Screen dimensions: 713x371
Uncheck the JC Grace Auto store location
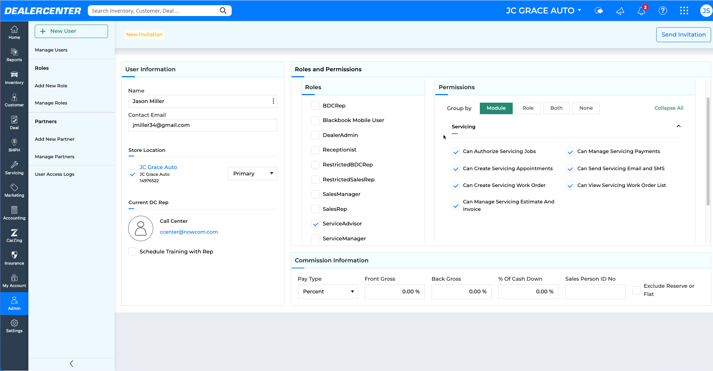132,174
